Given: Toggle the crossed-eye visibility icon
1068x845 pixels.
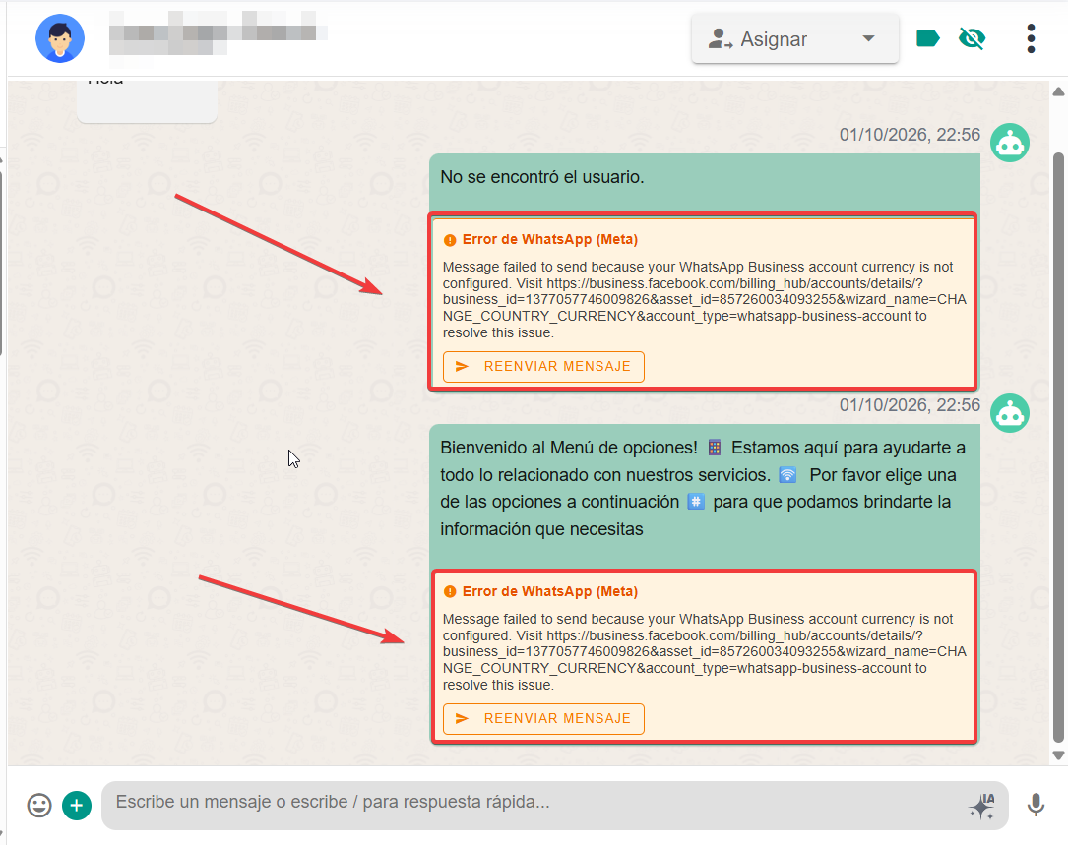Looking at the screenshot, I should [x=972, y=38].
